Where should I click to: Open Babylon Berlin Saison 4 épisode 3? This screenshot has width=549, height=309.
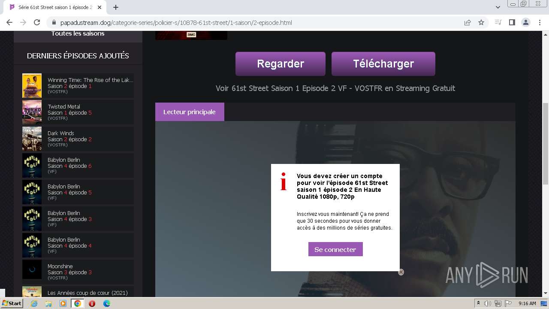[x=69, y=219]
